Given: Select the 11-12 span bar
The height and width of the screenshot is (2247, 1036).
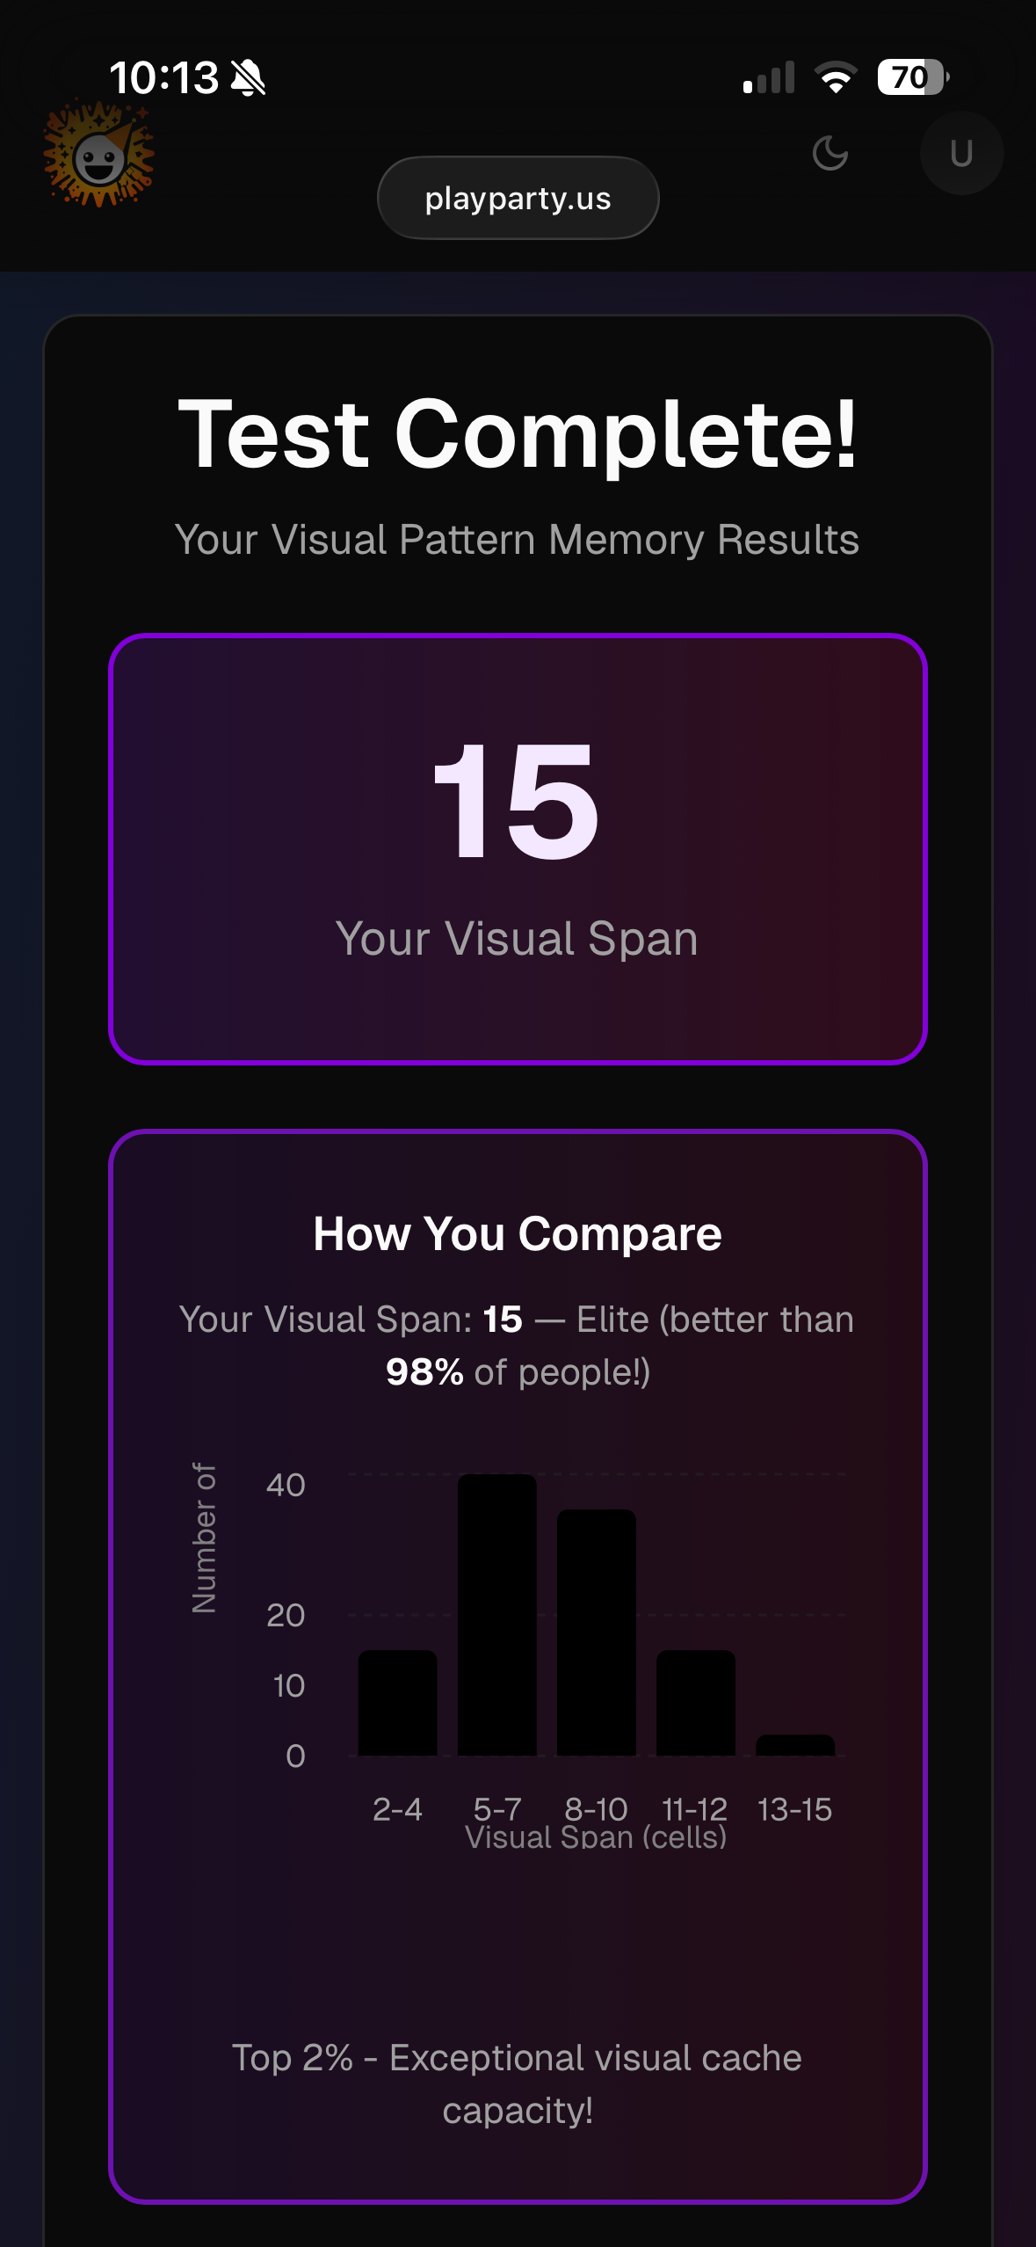Looking at the screenshot, I should tap(696, 1704).
